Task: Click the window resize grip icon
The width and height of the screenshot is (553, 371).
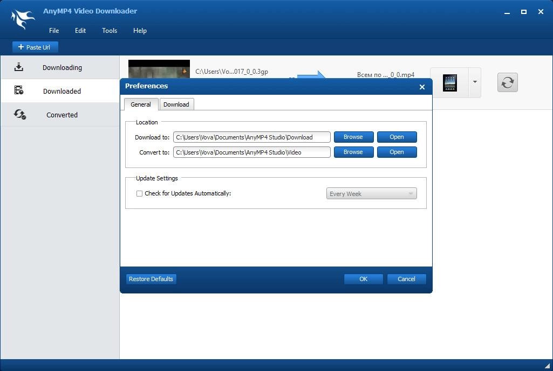Action: [x=547, y=366]
